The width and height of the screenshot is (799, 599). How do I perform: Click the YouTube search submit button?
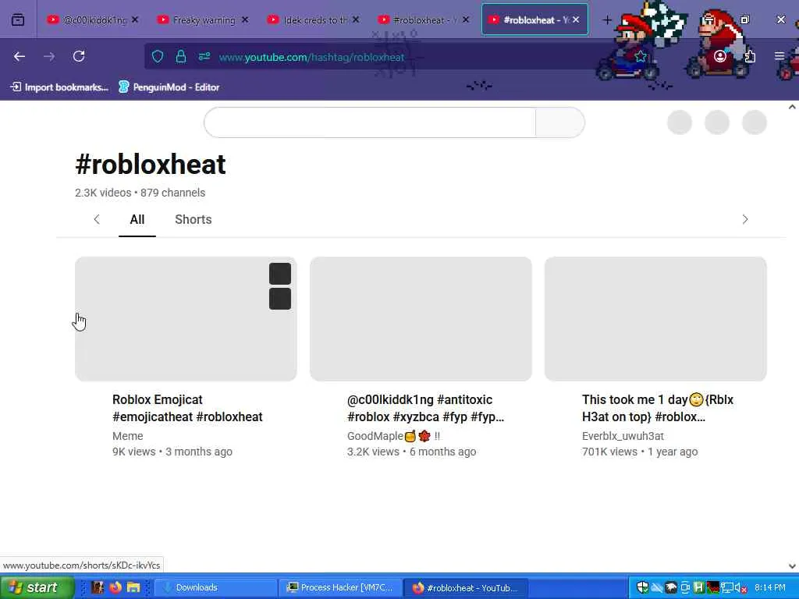560,122
